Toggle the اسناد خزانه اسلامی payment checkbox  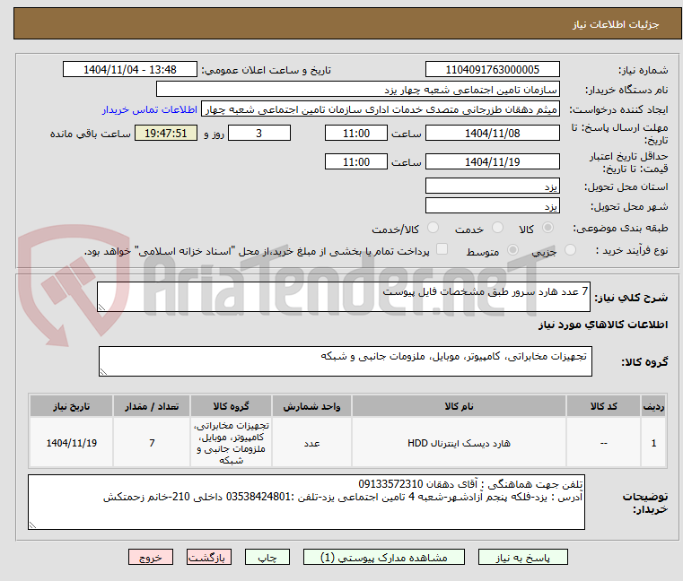(x=442, y=249)
